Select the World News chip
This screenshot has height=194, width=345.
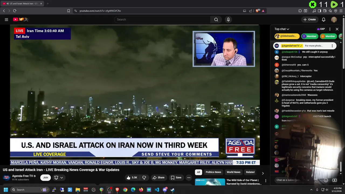coord(233,172)
